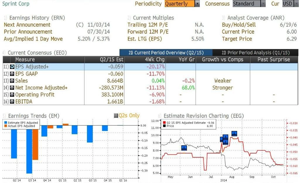Viewport: 300px width, 183px height.
Task: Click the Stronger growth vs comps cell
Action: tap(223, 88)
